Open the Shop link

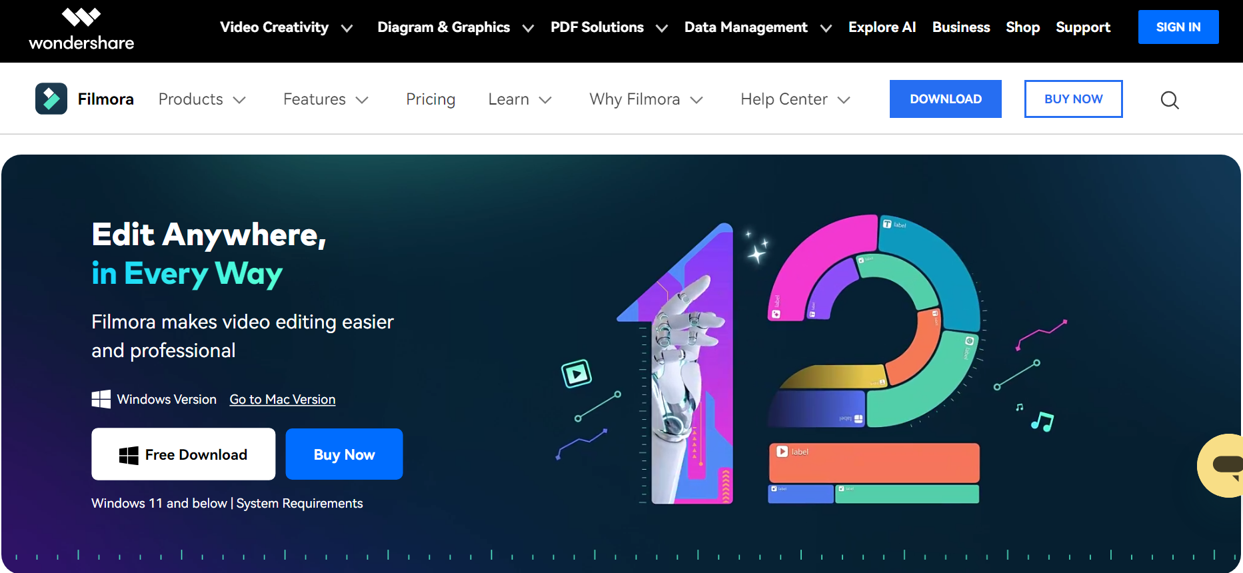[x=1023, y=27]
